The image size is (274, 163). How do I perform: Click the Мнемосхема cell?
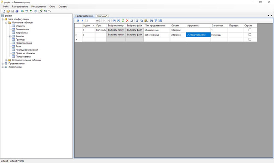[x=157, y=30]
